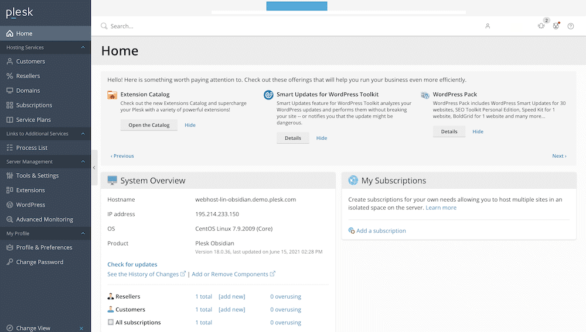Image resolution: width=586 pixels, height=332 pixels.
Task: Collapse the Hosting Services section
Action: [x=83, y=47]
